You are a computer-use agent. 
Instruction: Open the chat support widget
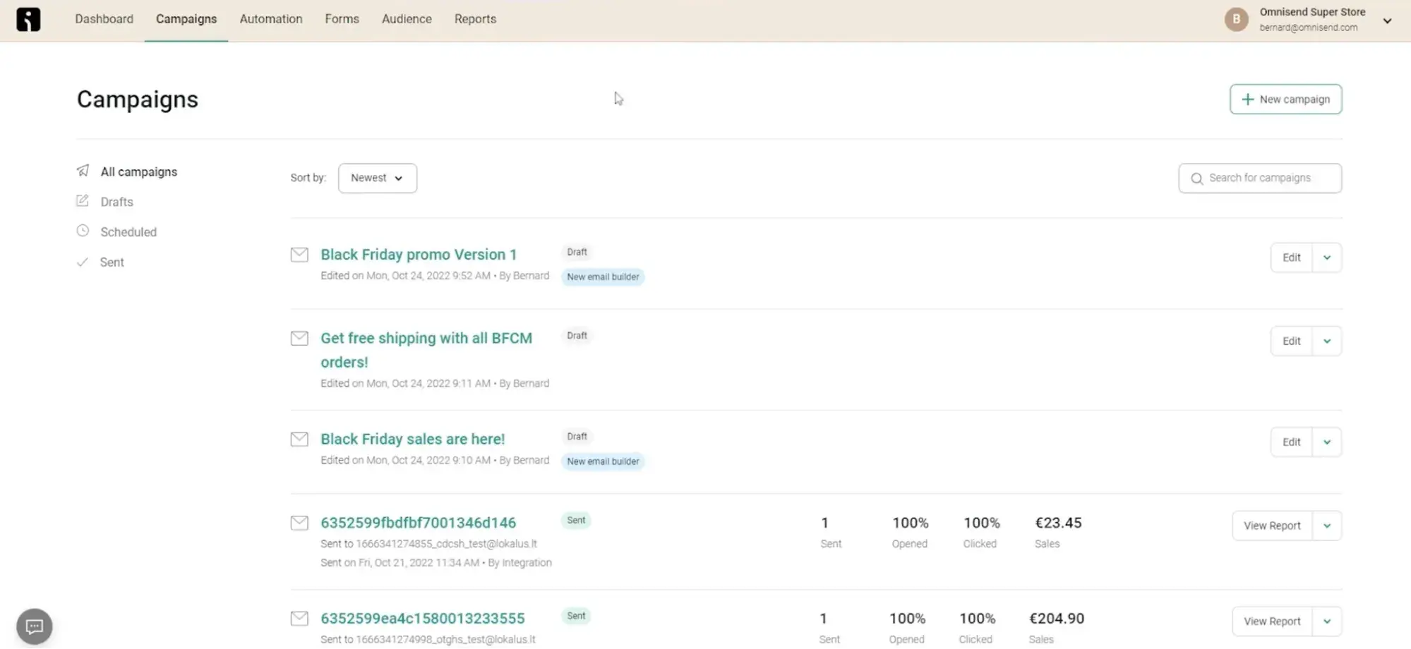point(34,626)
